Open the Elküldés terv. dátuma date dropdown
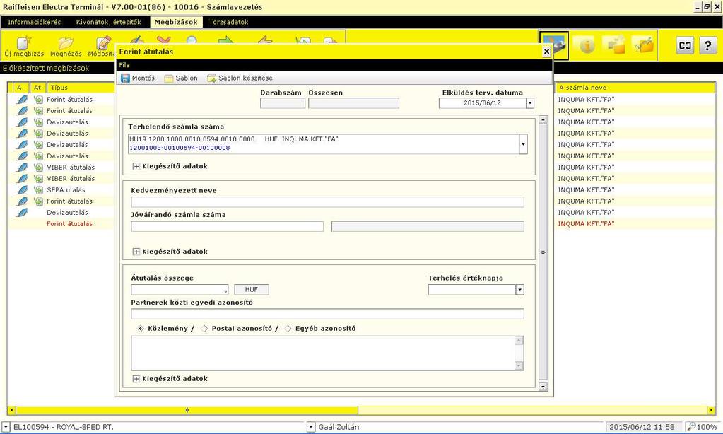Viewport: 723px width, 434px height. [x=530, y=103]
